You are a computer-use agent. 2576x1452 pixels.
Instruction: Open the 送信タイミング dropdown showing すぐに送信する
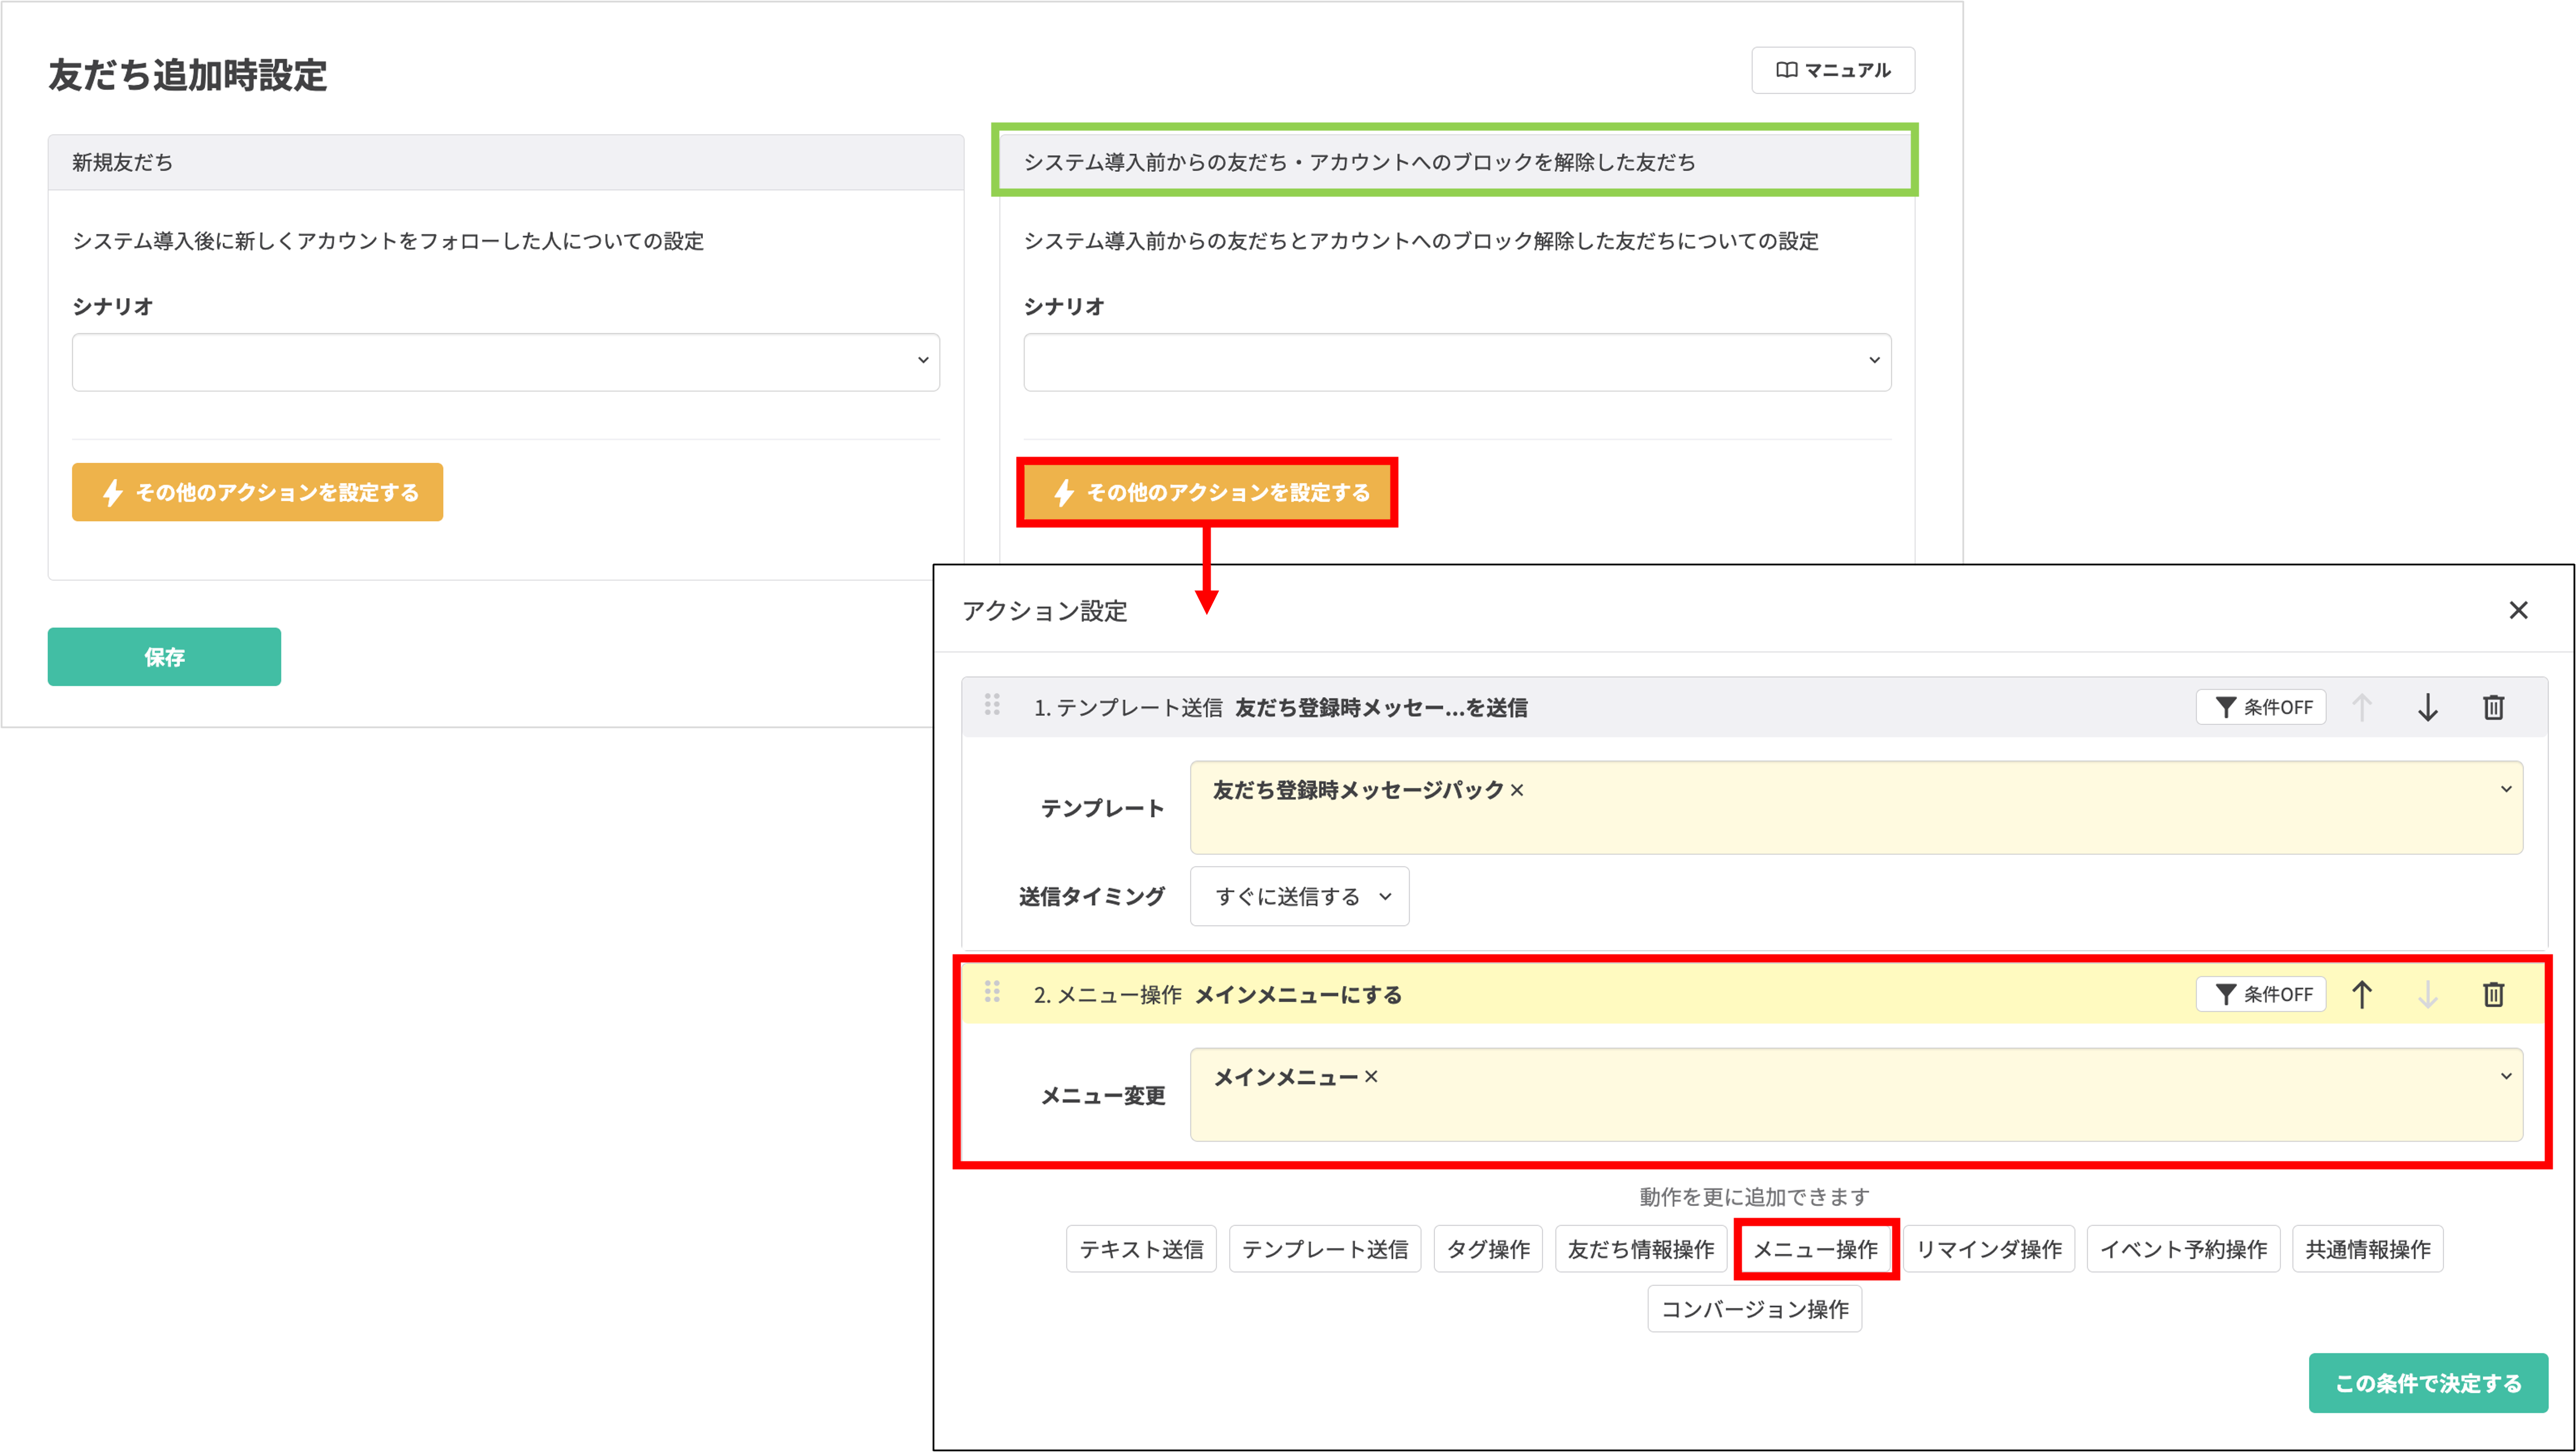point(1299,896)
